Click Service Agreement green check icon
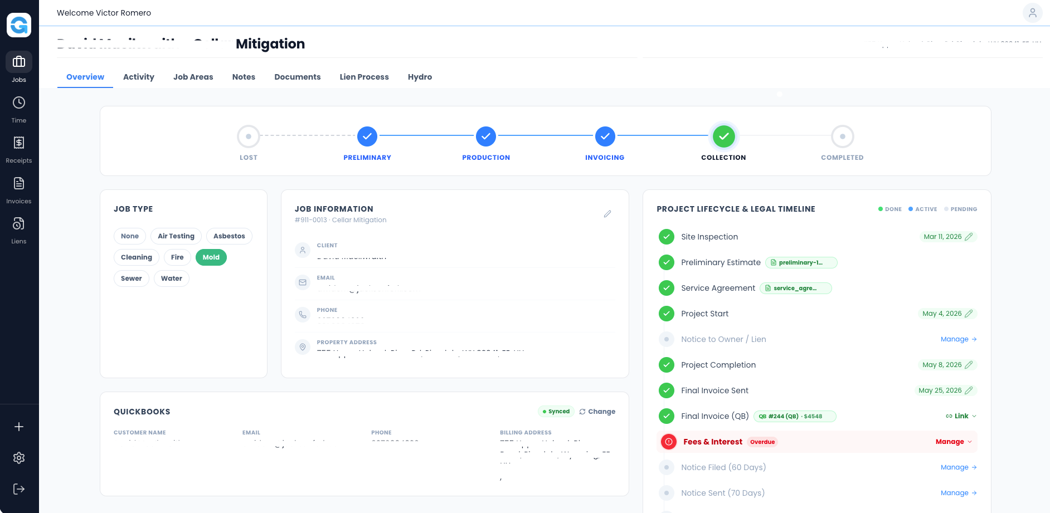Image resolution: width=1050 pixels, height=513 pixels. click(667, 288)
